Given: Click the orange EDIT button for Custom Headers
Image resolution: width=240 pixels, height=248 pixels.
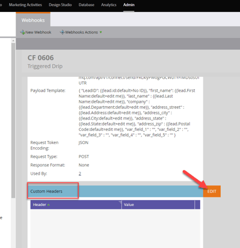Looking at the screenshot, I should (212, 192).
